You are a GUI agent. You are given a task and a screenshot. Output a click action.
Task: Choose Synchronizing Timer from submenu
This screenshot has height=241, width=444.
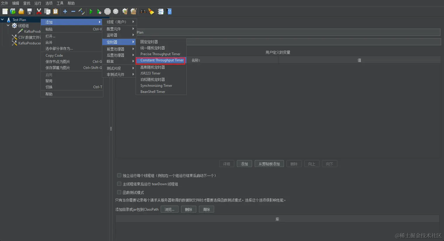[161, 86]
